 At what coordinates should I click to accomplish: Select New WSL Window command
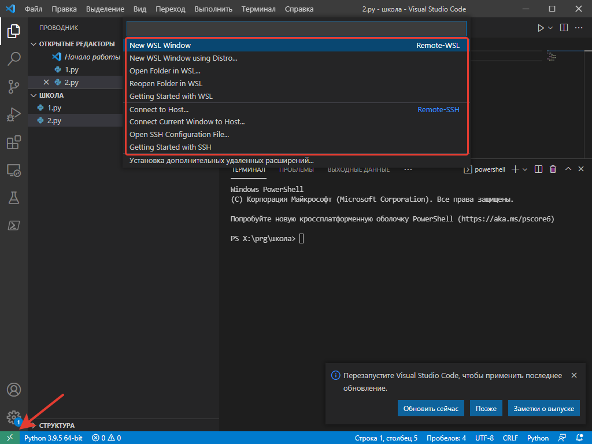297,45
